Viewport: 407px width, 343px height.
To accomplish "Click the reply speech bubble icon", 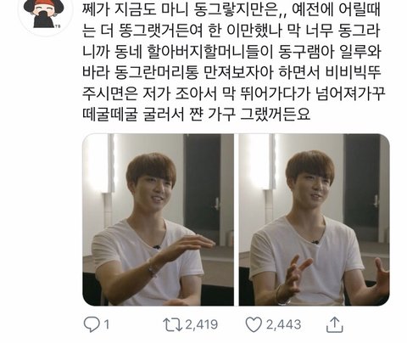I will (x=92, y=324).
